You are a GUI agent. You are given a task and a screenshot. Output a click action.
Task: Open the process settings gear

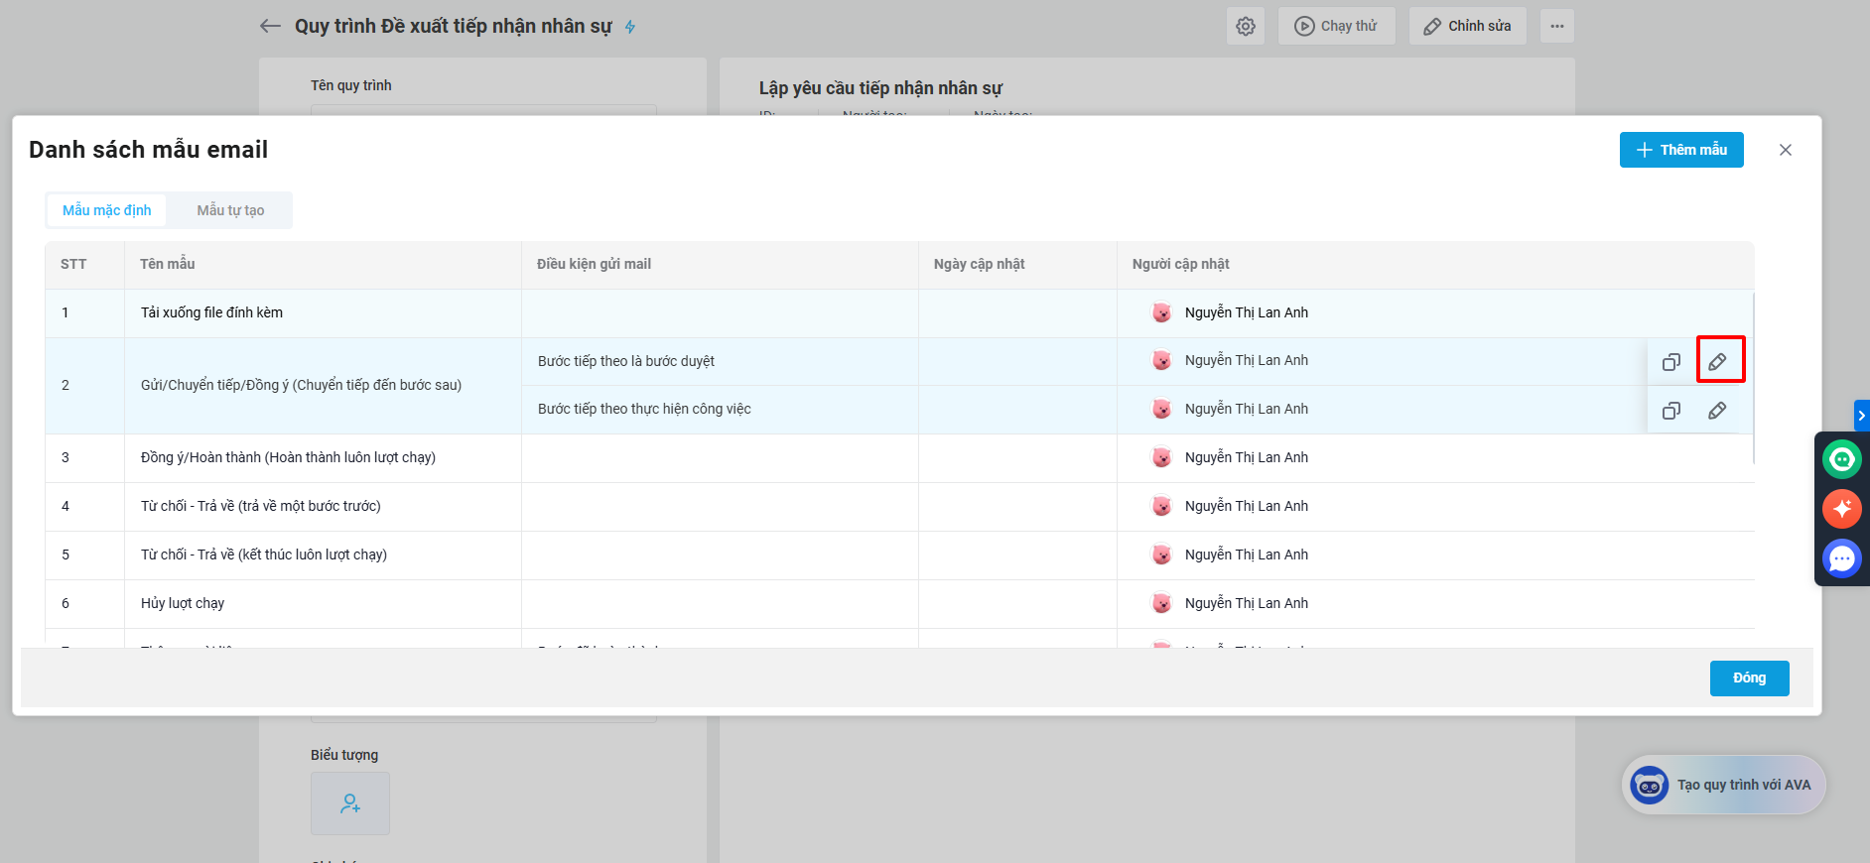point(1246,26)
